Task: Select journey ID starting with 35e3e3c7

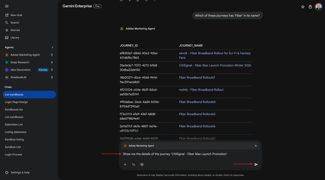Action: 139,67
